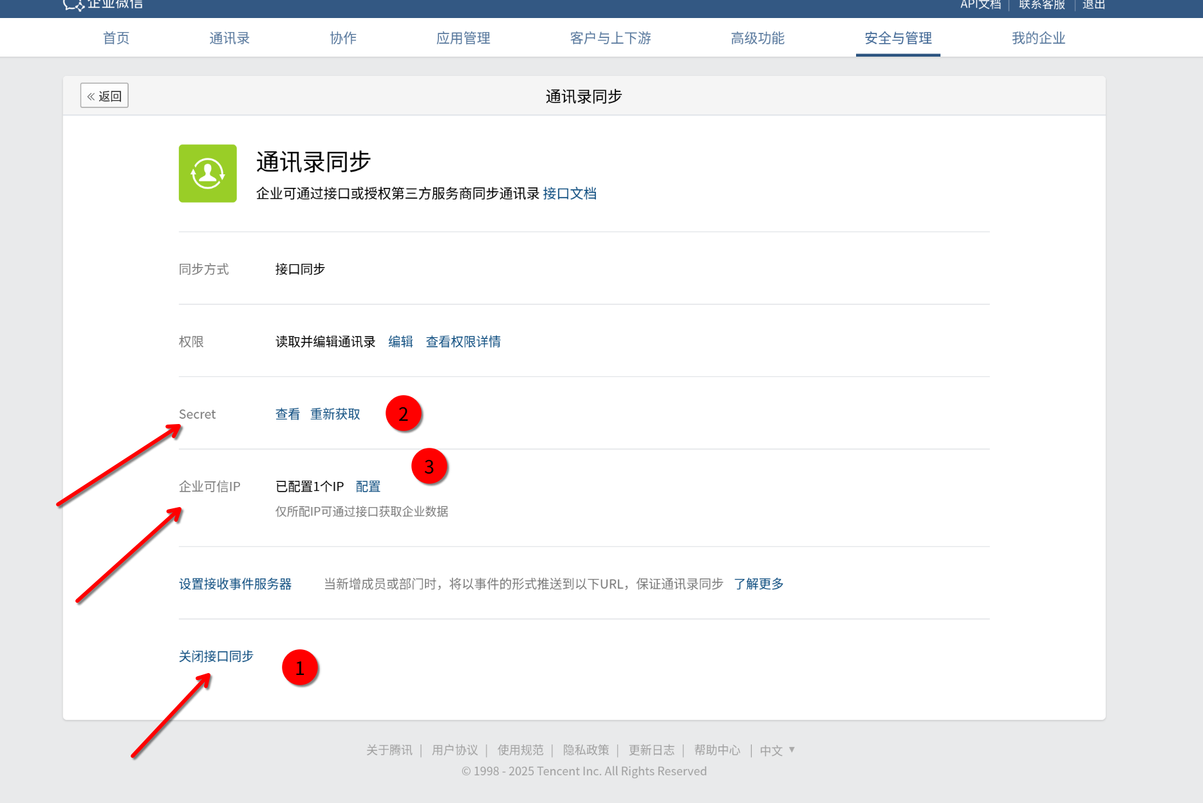Screen dimensions: 1203x803
Task: Expand the 中文 language dropdown in footer
Action: click(x=777, y=750)
